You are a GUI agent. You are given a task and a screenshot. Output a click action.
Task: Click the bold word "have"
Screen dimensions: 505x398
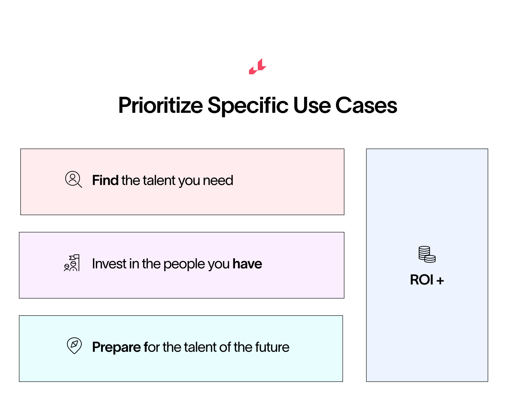tap(247, 264)
